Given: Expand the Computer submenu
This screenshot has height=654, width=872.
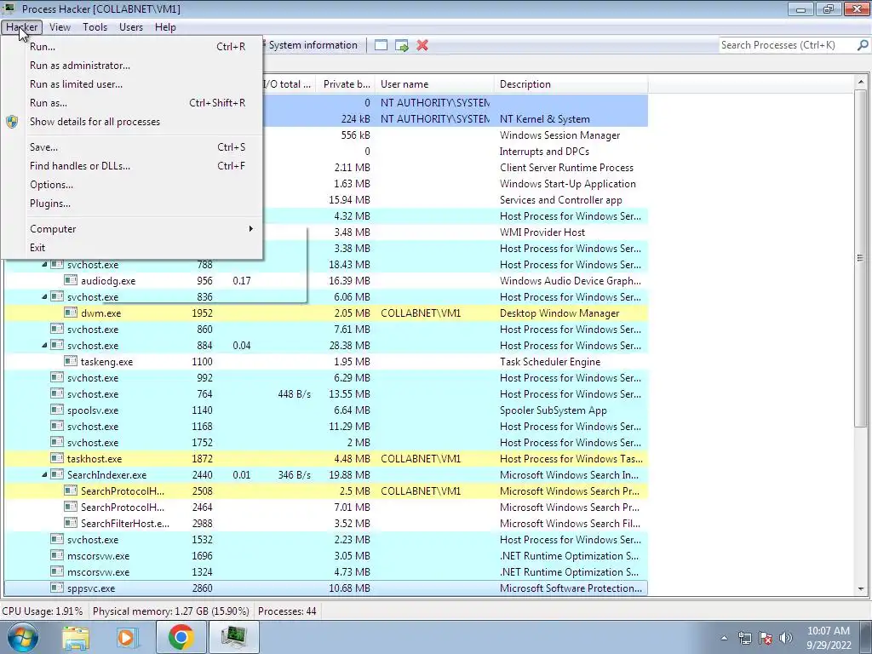Looking at the screenshot, I should pyautogui.click(x=132, y=229).
